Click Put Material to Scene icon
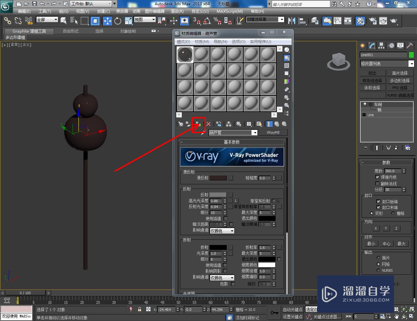 (x=188, y=124)
